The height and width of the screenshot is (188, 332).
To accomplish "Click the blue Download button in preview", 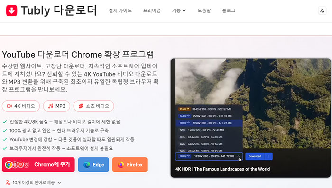I will click(x=255, y=156).
